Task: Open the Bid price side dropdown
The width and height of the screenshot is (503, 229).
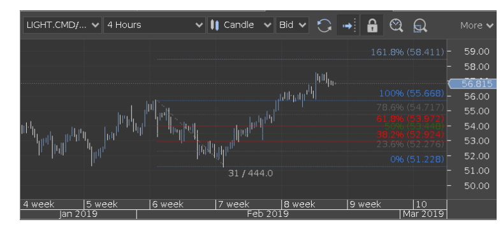Action: click(x=292, y=25)
